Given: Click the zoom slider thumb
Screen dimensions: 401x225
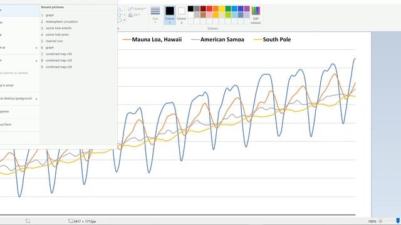Looking at the screenshot, I should pos(398,221).
